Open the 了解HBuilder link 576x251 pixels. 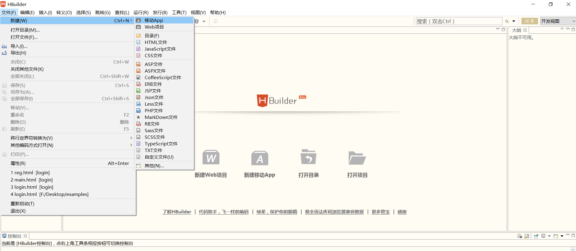tap(177, 212)
